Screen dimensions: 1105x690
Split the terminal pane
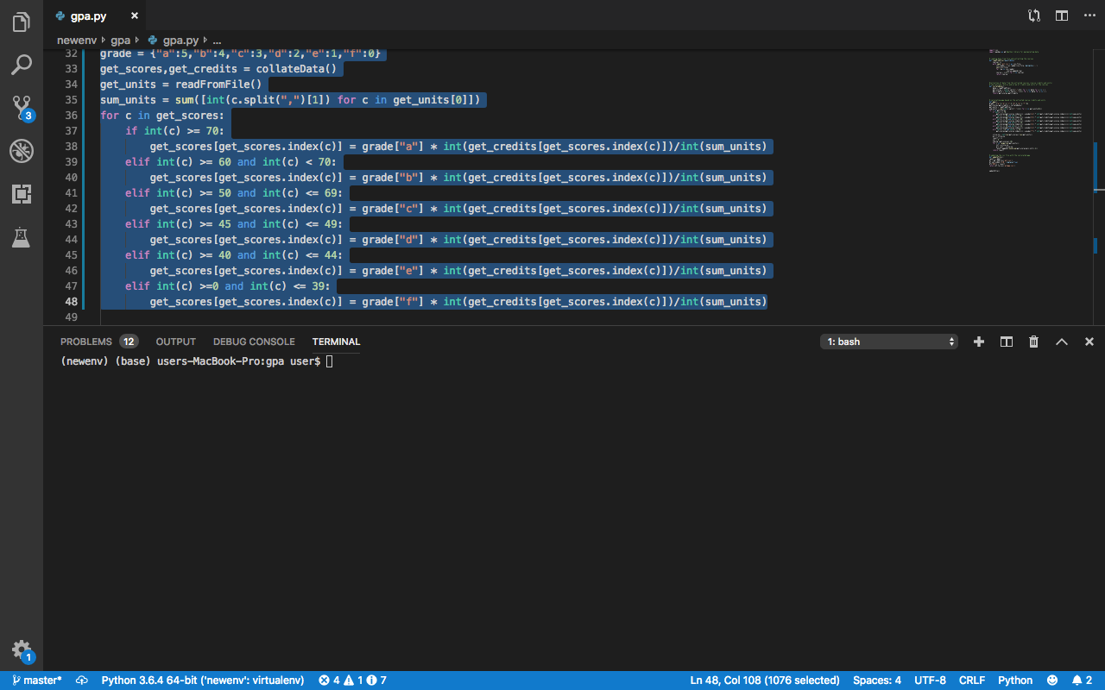1006,342
